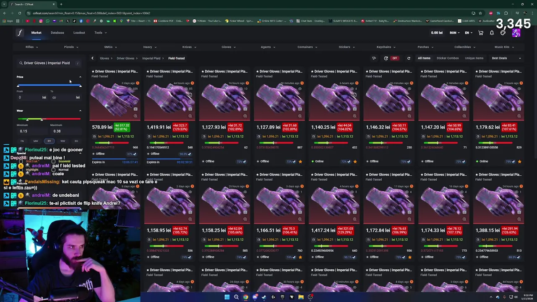This screenshot has width=537, height=302.
Task: Switch to the Sticker Combos tab
Action: pyautogui.click(x=448, y=58)
